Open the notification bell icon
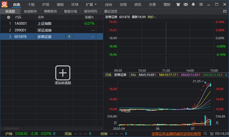The image size is (229, 137). [x=193, y=5]
